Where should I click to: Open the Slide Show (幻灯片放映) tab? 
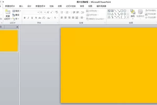click(71, 6)
